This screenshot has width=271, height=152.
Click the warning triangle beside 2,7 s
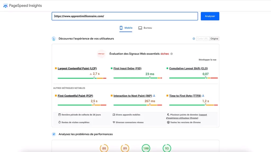pyautogui.click(x=91, y=74)
